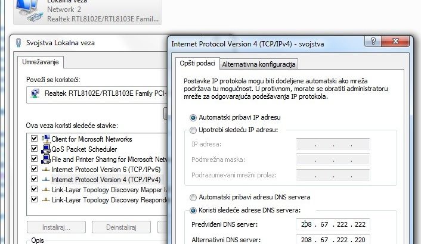Select the QoS Packet Scheduler icon

[x=46, y=149]
